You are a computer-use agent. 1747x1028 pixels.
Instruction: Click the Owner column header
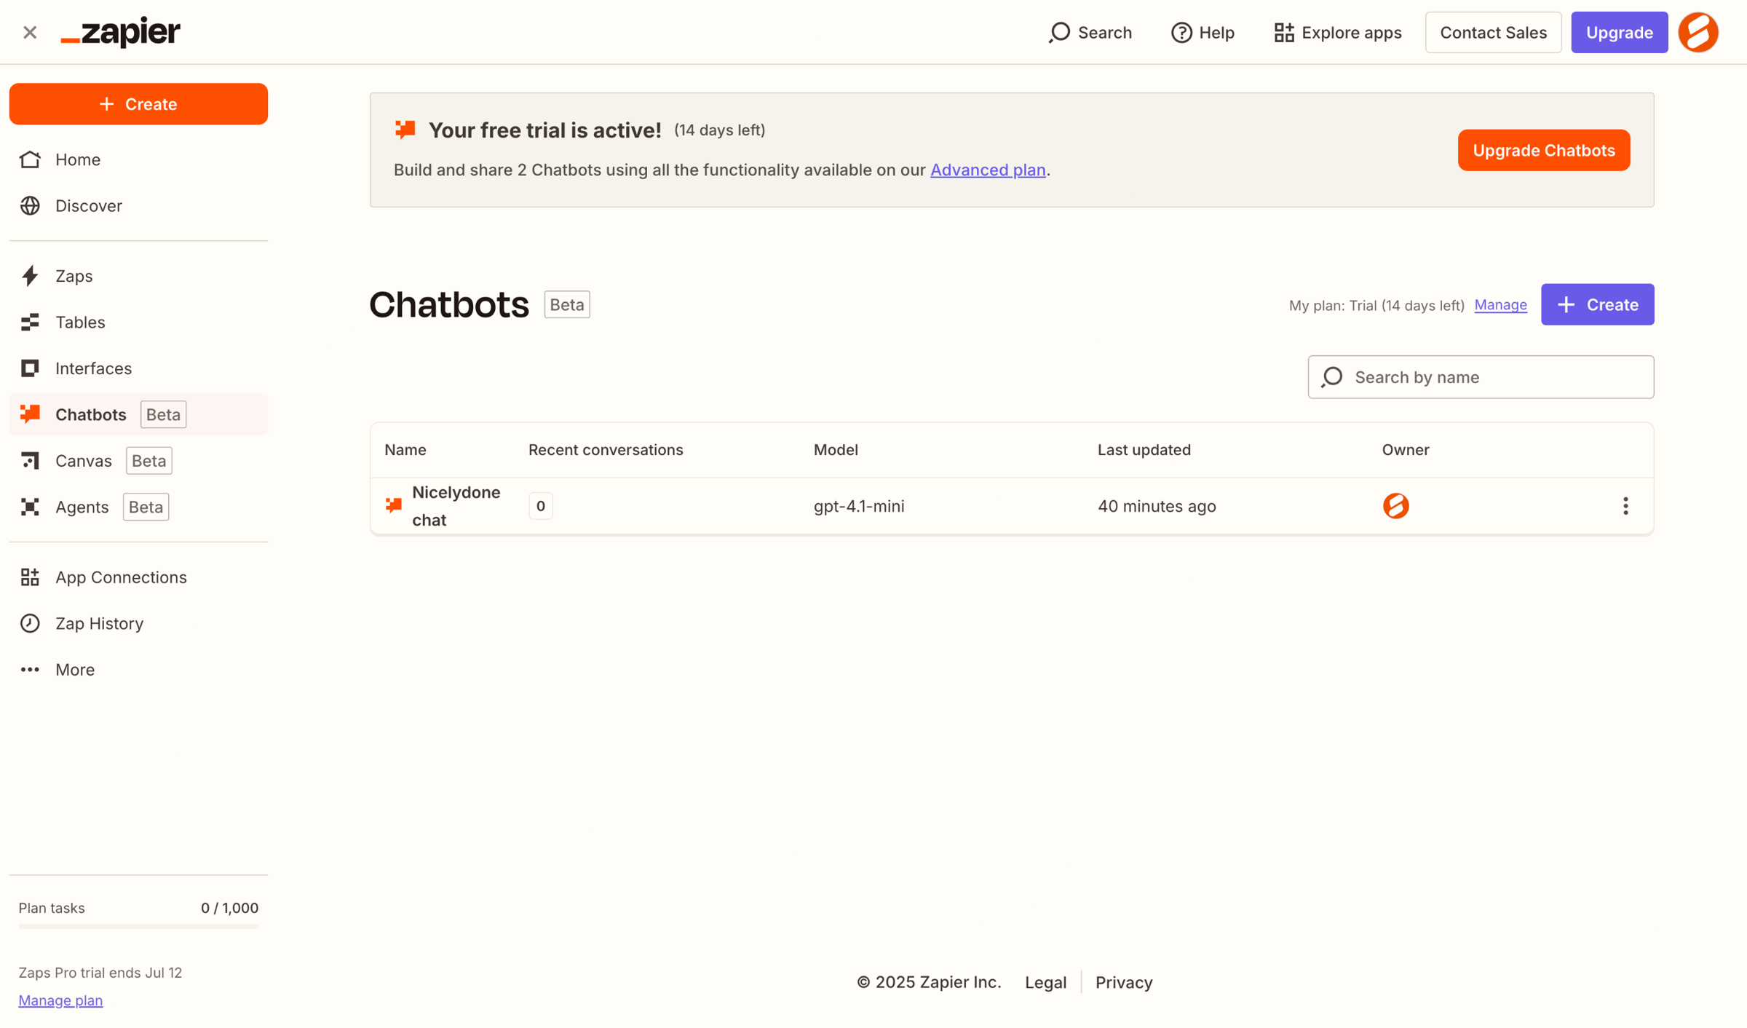click(1406, 450)
